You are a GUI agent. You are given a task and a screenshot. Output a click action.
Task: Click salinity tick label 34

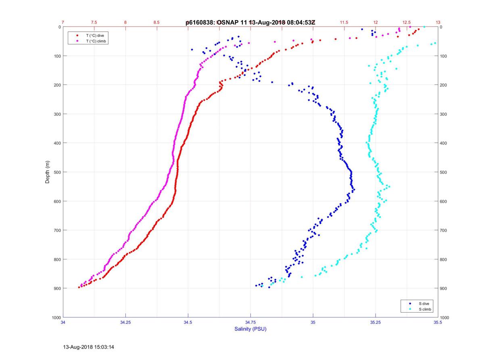(63, 322)
